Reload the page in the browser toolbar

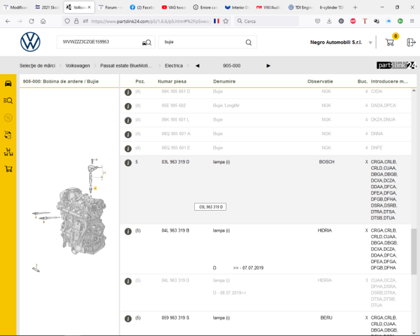coord(31,21)
